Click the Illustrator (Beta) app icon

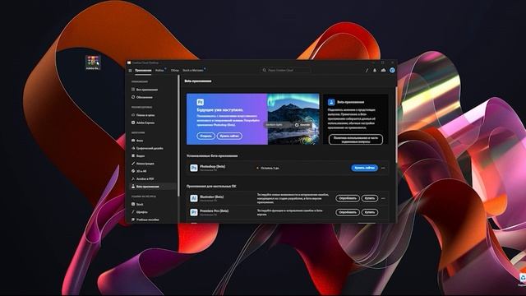(x=194, y=198)
